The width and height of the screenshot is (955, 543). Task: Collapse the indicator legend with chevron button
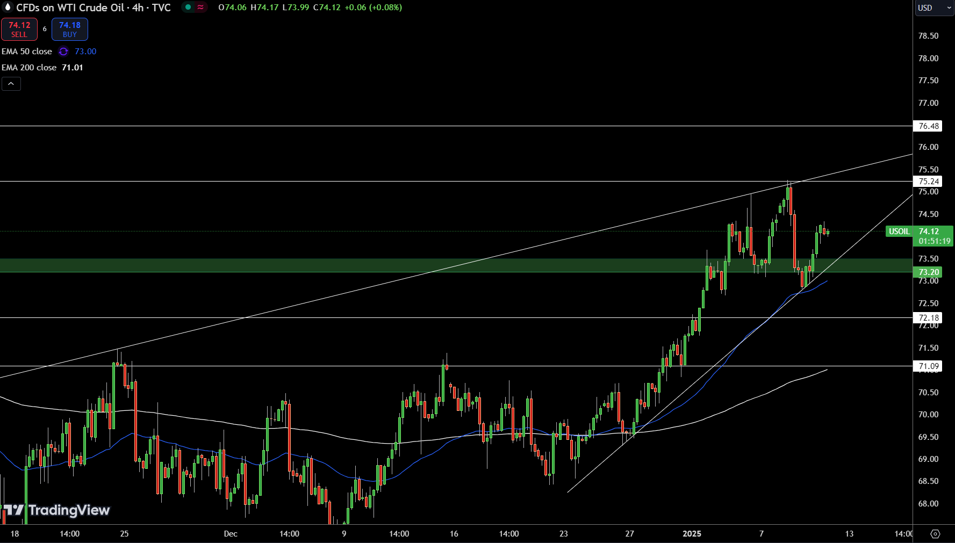(x=11, y=84)
